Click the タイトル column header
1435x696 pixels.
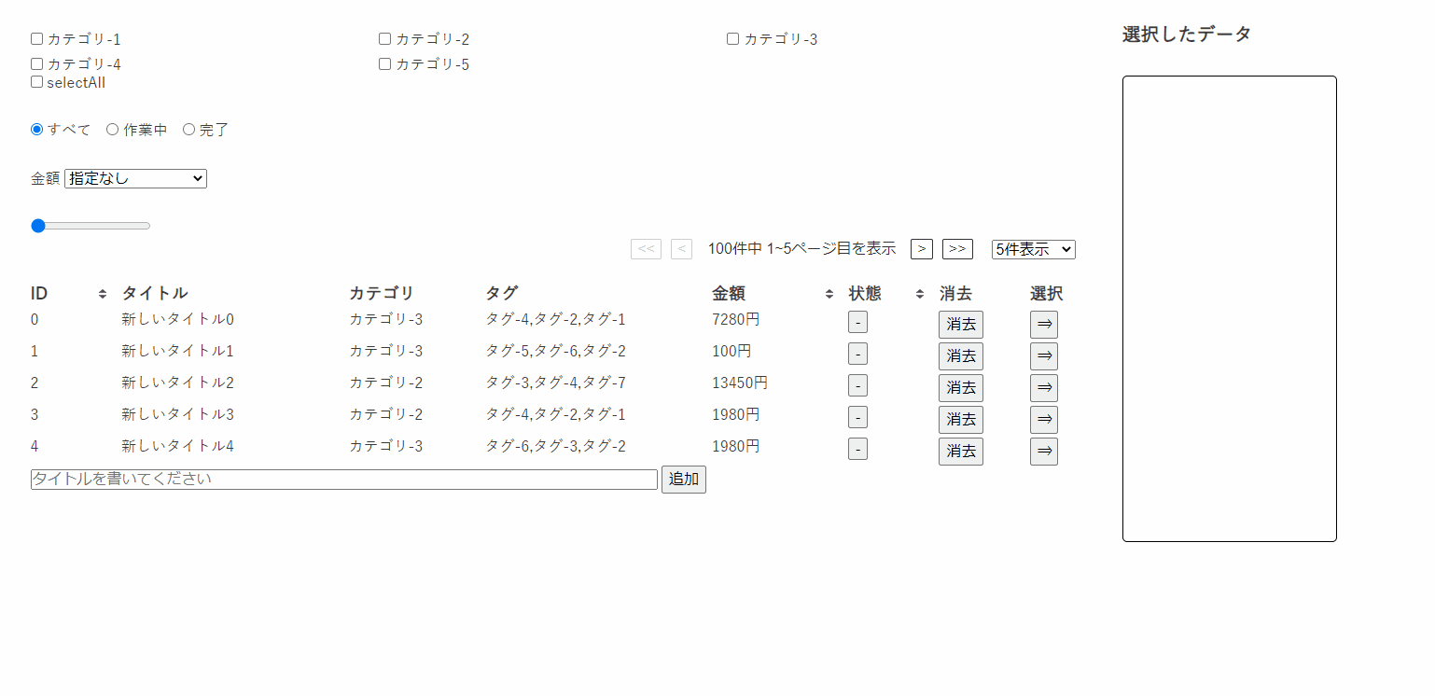[x=155, y=294]
